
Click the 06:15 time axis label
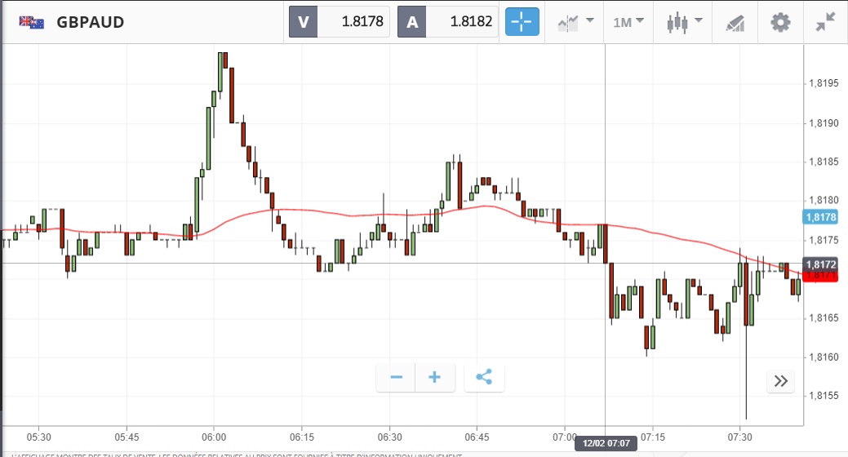coord(302,437)
